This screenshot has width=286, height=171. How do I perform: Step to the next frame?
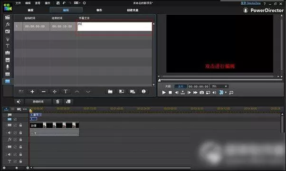(x=189, y=93)
